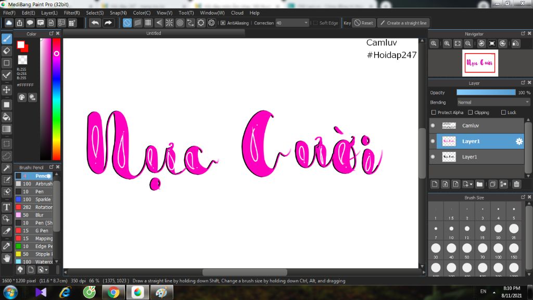Image resolution: width=533 pixels, height=300 pixels.
Task: Select the Gradient tool
Action: (6, 129)
